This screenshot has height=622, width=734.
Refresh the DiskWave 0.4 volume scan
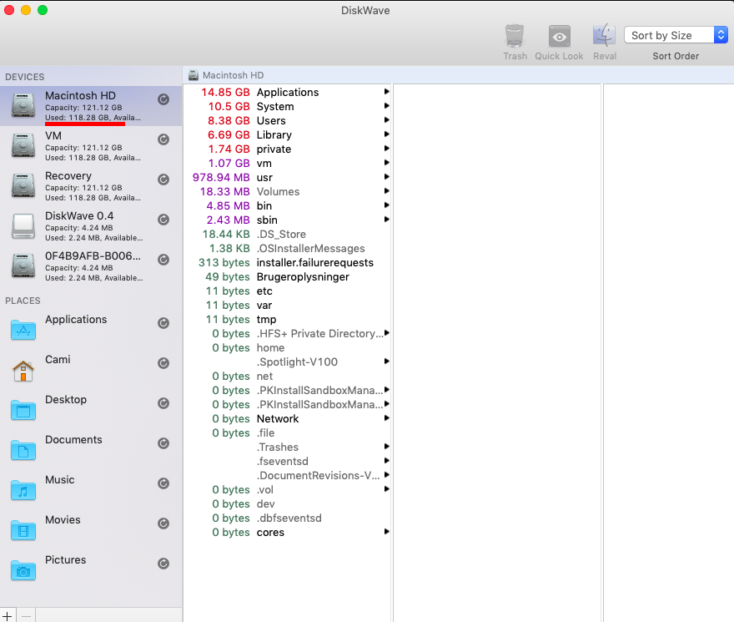[x=163, y=220]
